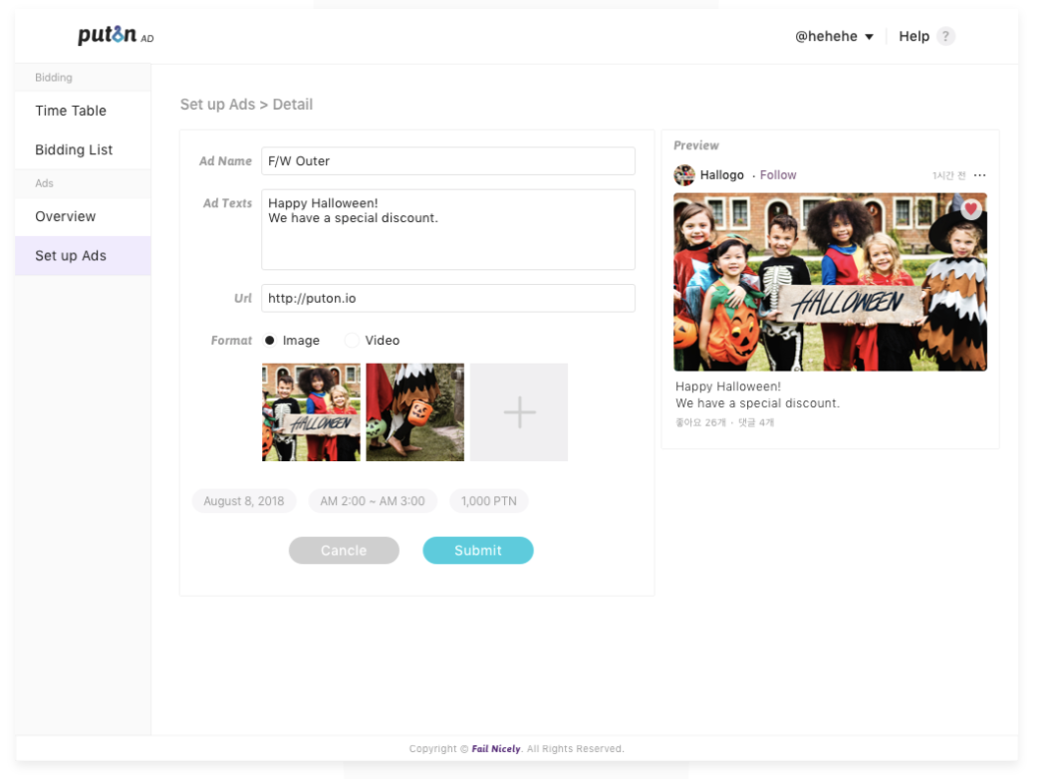Click the Set up Ads > Detail breadcrumb
This screenshot has width=1050, height=779.
pyautogui.click(x=246, y=105)
